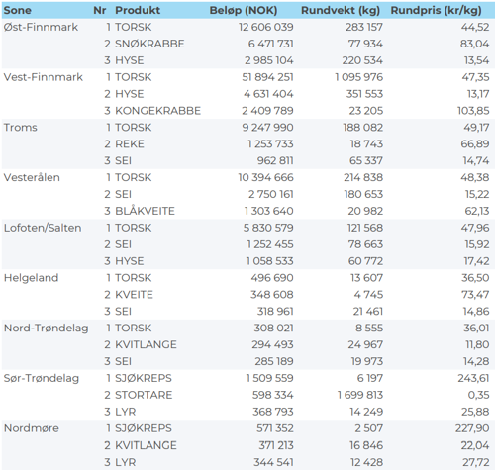This screenshot has height=470, width=495.
Task: Select the Nord-Trøndelag zone cell
Action: click(x=46, y=328)
